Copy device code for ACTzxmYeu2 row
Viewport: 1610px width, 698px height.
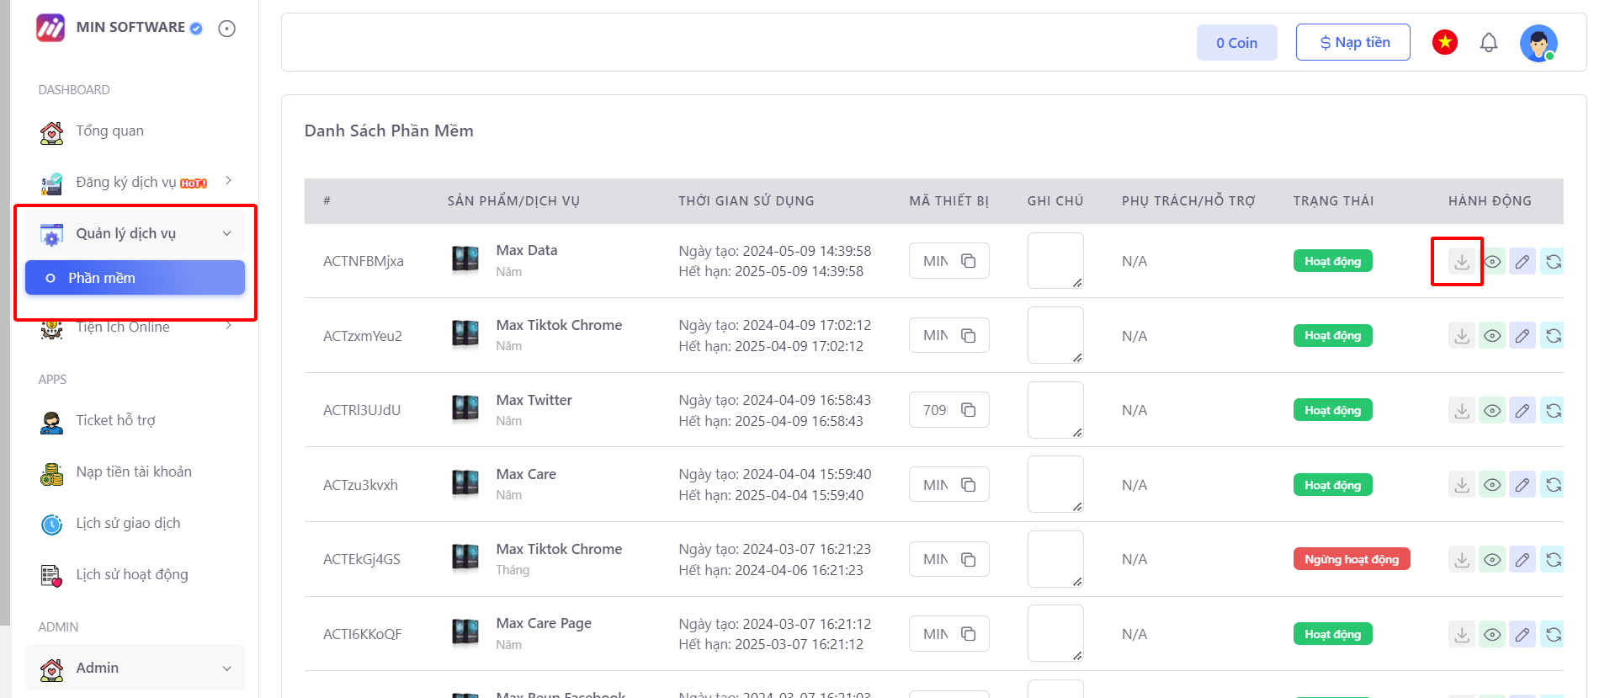tap(969, 335)
